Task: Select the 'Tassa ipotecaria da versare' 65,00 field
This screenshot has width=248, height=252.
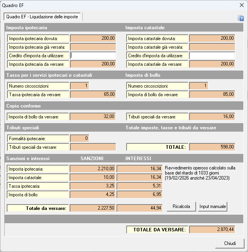Action: [x=93, y=94]
